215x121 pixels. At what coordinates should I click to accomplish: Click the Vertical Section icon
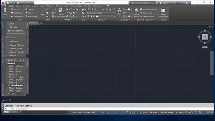pyautogui.click(x=136, y=13)
